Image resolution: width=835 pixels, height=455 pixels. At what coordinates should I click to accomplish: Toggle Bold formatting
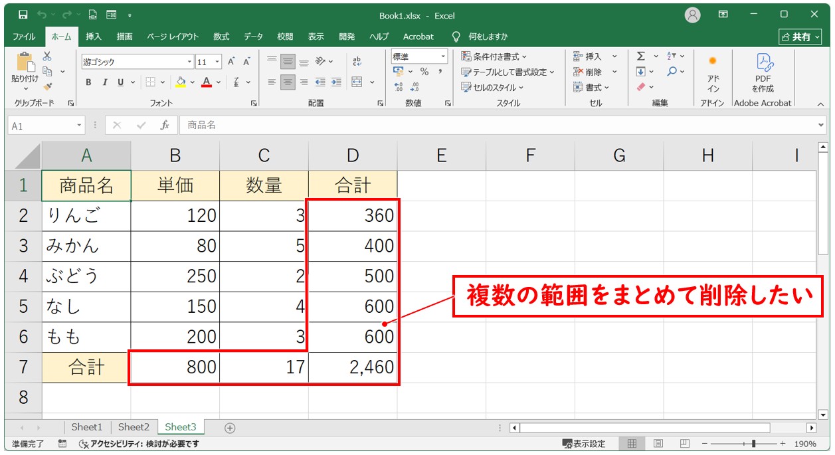(88, 82)
